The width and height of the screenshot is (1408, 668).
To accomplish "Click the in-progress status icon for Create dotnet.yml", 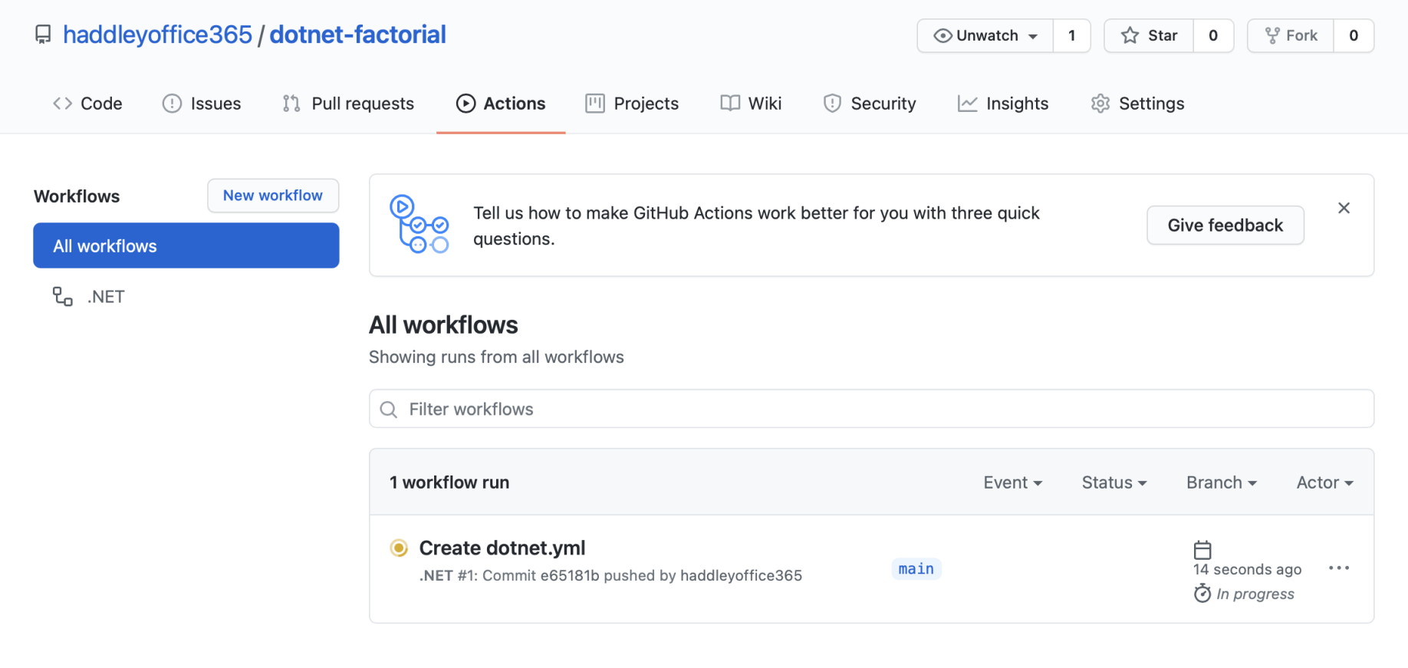I will click(399, 548).
